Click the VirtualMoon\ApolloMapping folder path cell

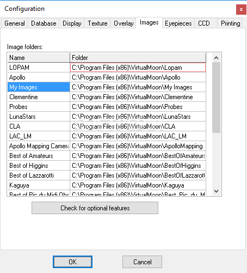[x=138, y=146]
